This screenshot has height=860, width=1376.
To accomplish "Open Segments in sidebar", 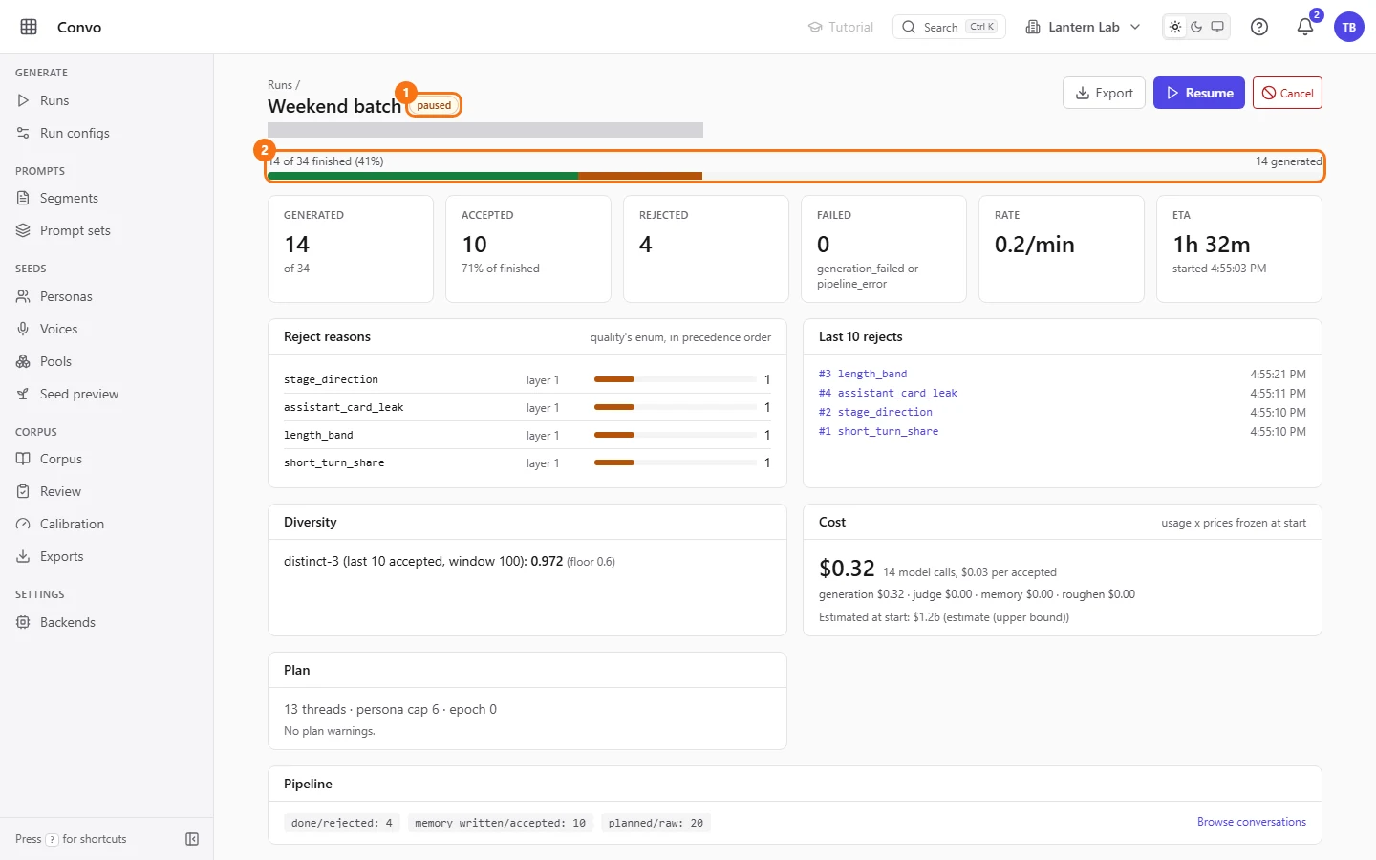I will [106, 198].
